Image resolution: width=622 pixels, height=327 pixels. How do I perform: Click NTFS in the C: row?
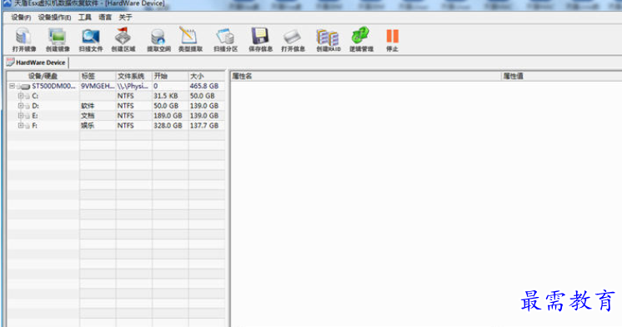pyautogui.click(x=125, y=96)
